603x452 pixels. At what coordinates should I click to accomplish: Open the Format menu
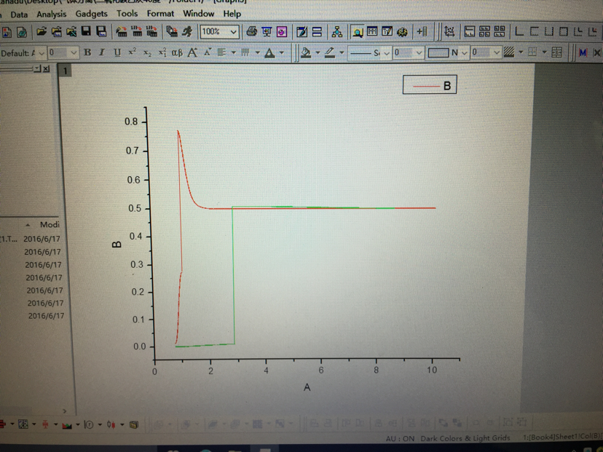pyautogui.click(x=160, y=13)
